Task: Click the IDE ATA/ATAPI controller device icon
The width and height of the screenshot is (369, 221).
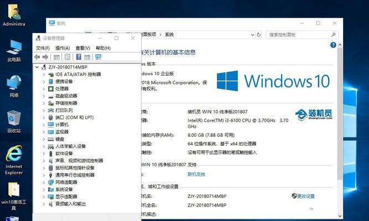Action: click(x=51, y=75)
